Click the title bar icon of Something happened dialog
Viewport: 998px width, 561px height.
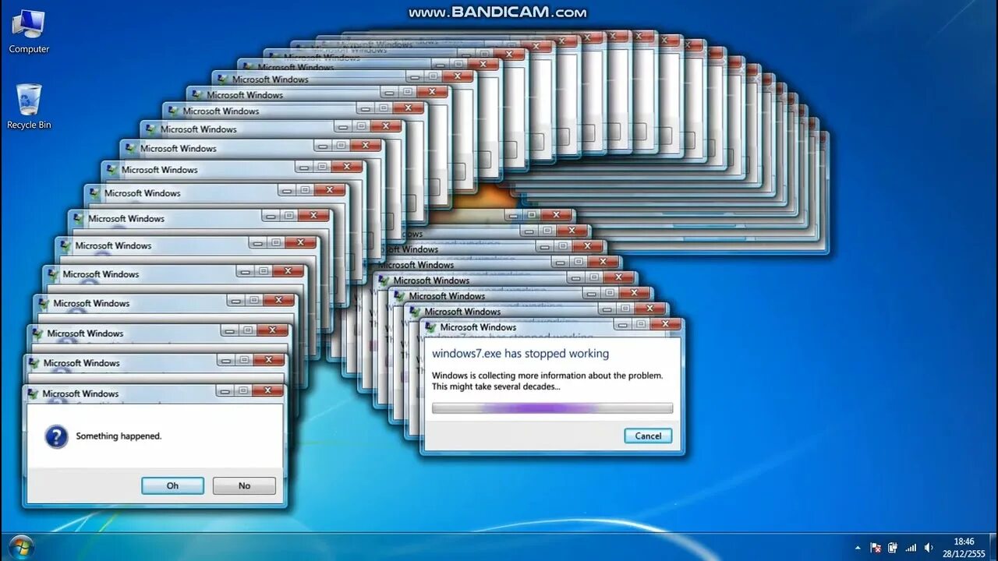[34, 393]
